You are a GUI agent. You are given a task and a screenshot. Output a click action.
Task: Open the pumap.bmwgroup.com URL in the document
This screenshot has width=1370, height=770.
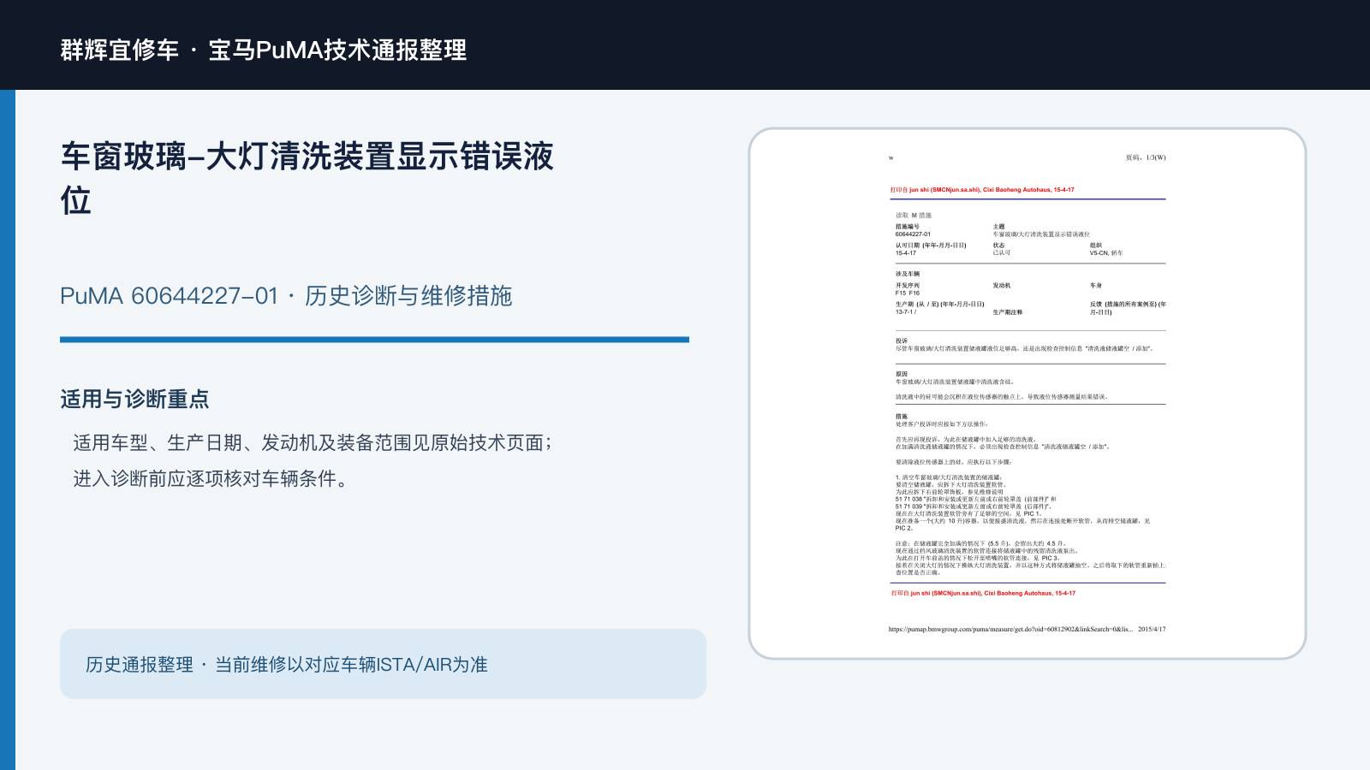[1010, 629]
